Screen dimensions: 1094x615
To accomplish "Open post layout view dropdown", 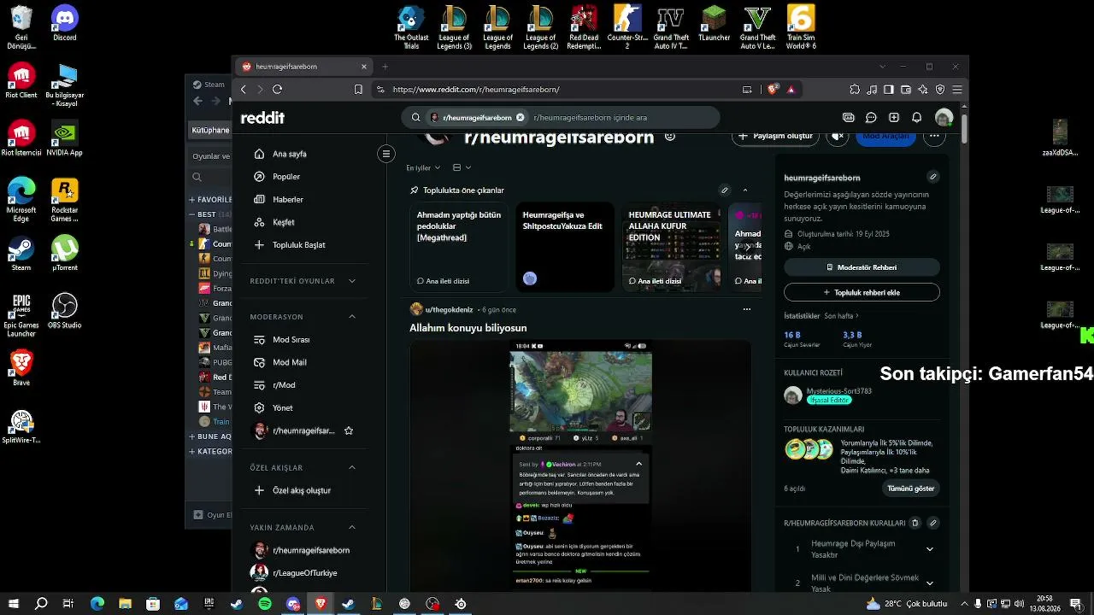I will pos(462,168).
